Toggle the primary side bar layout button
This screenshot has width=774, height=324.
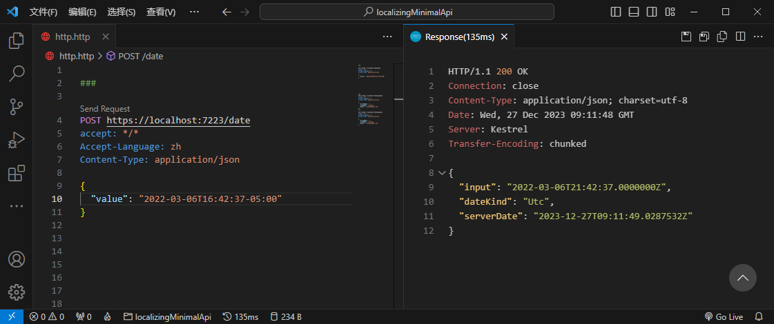click(617, 12)
